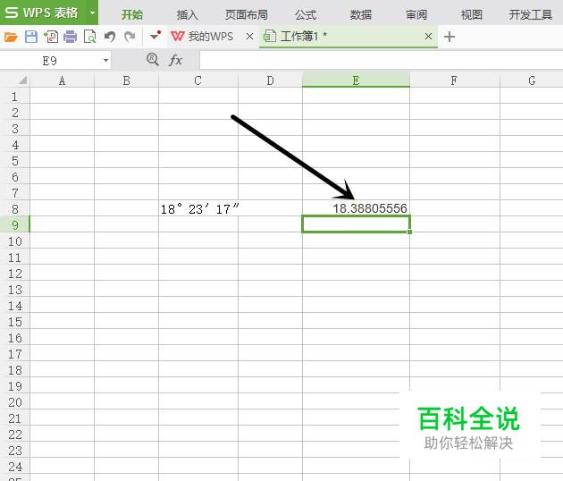
Task: Click the fx insert function icon
Action: 175,60
